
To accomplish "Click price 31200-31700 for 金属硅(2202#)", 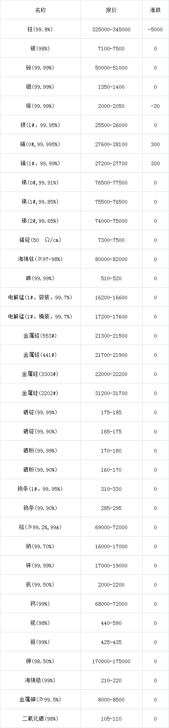I will coord(111,393).
